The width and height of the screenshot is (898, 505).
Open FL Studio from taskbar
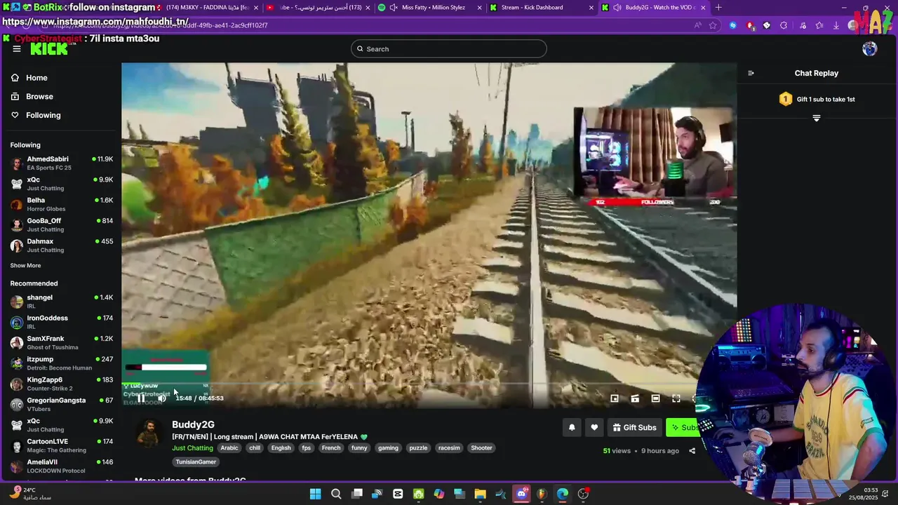542,494
